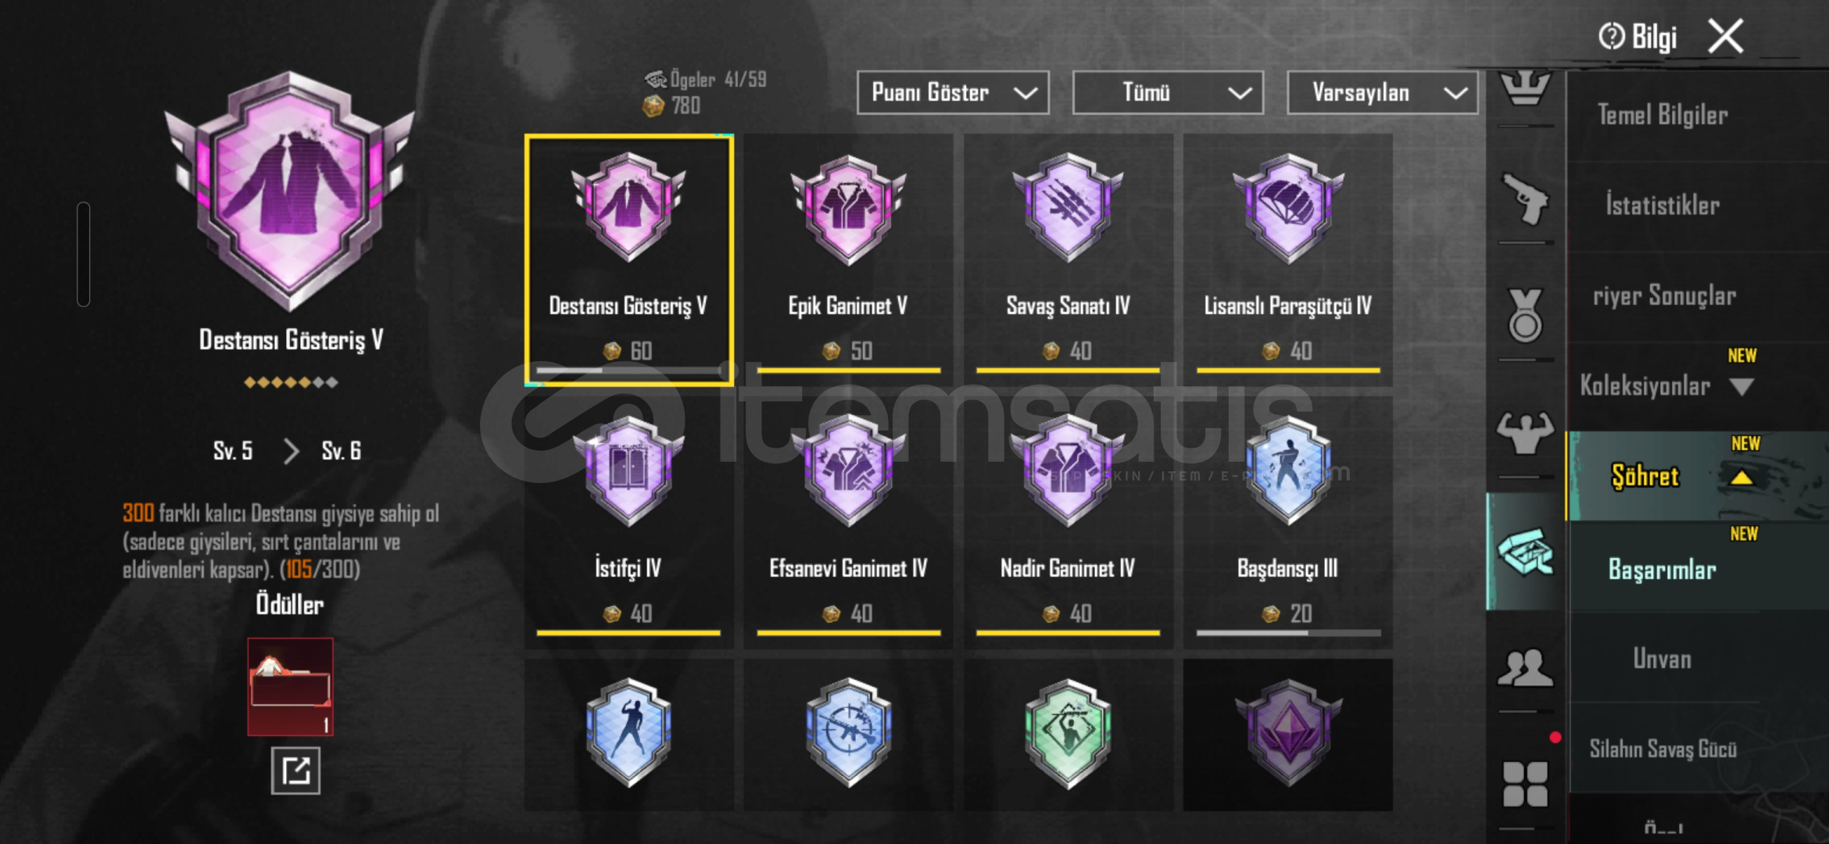
Task: Switch to the Temel Bilgiler tab
Action: click(1662, 116)
